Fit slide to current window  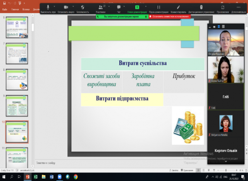click(246, 171)
